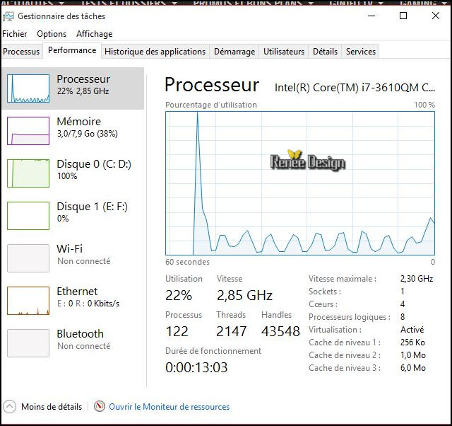The width and height of the screenshot is (452, 426).
Task: Click the 22% utilisation value
Action: pyautogui.click(x=179, y=295)
